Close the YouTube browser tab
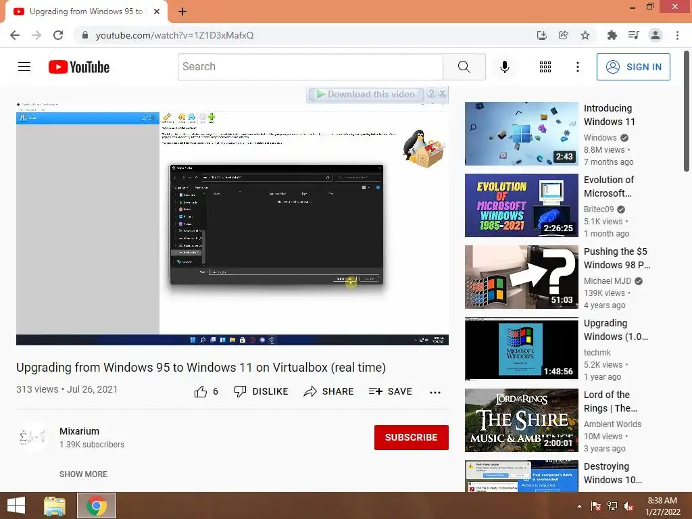 click(x=157, y=11)
